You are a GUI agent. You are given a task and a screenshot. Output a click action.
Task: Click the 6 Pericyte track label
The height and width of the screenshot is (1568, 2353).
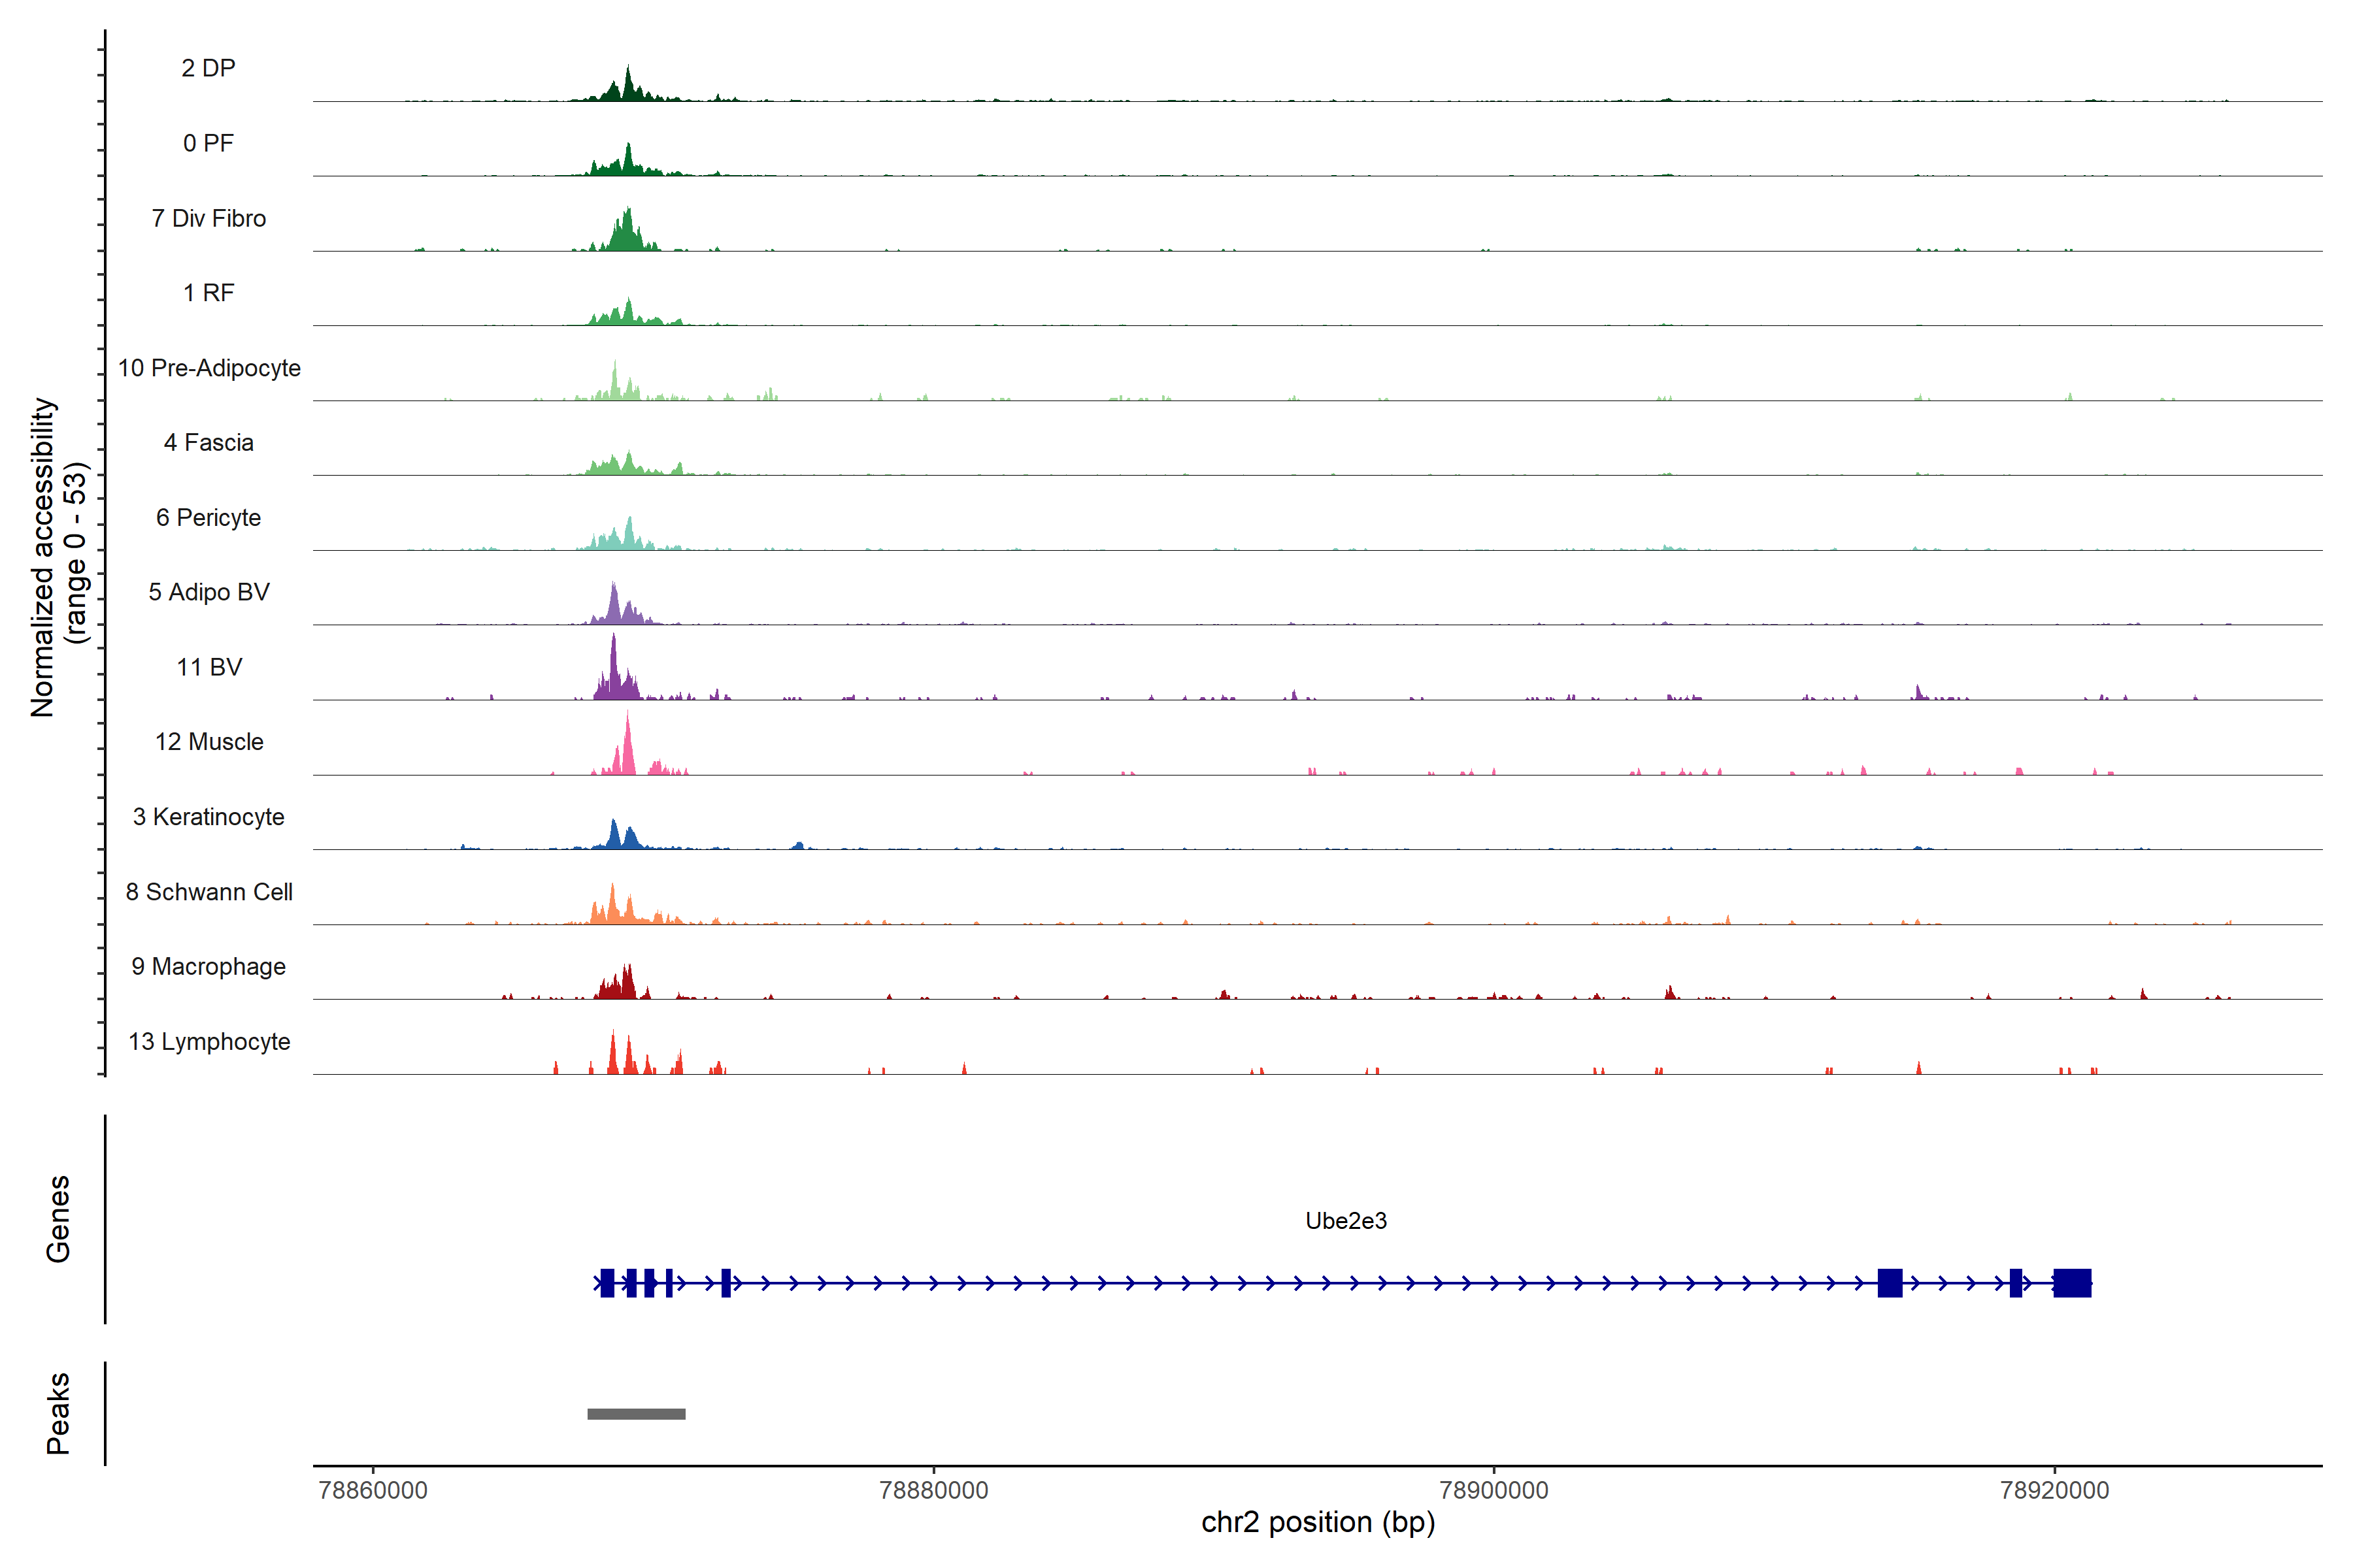pyautogui.click(x=208, y=517)
